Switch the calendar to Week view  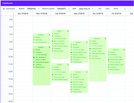(x=107, y=9)
